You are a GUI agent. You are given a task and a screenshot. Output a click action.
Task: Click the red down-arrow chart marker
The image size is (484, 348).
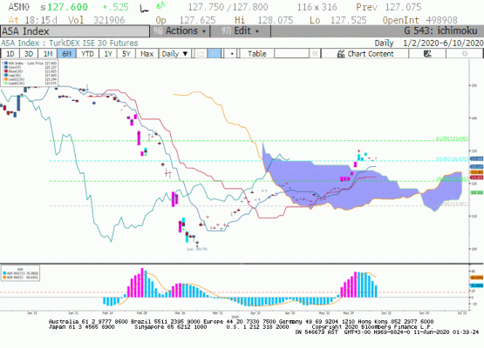tap(358, 151)
